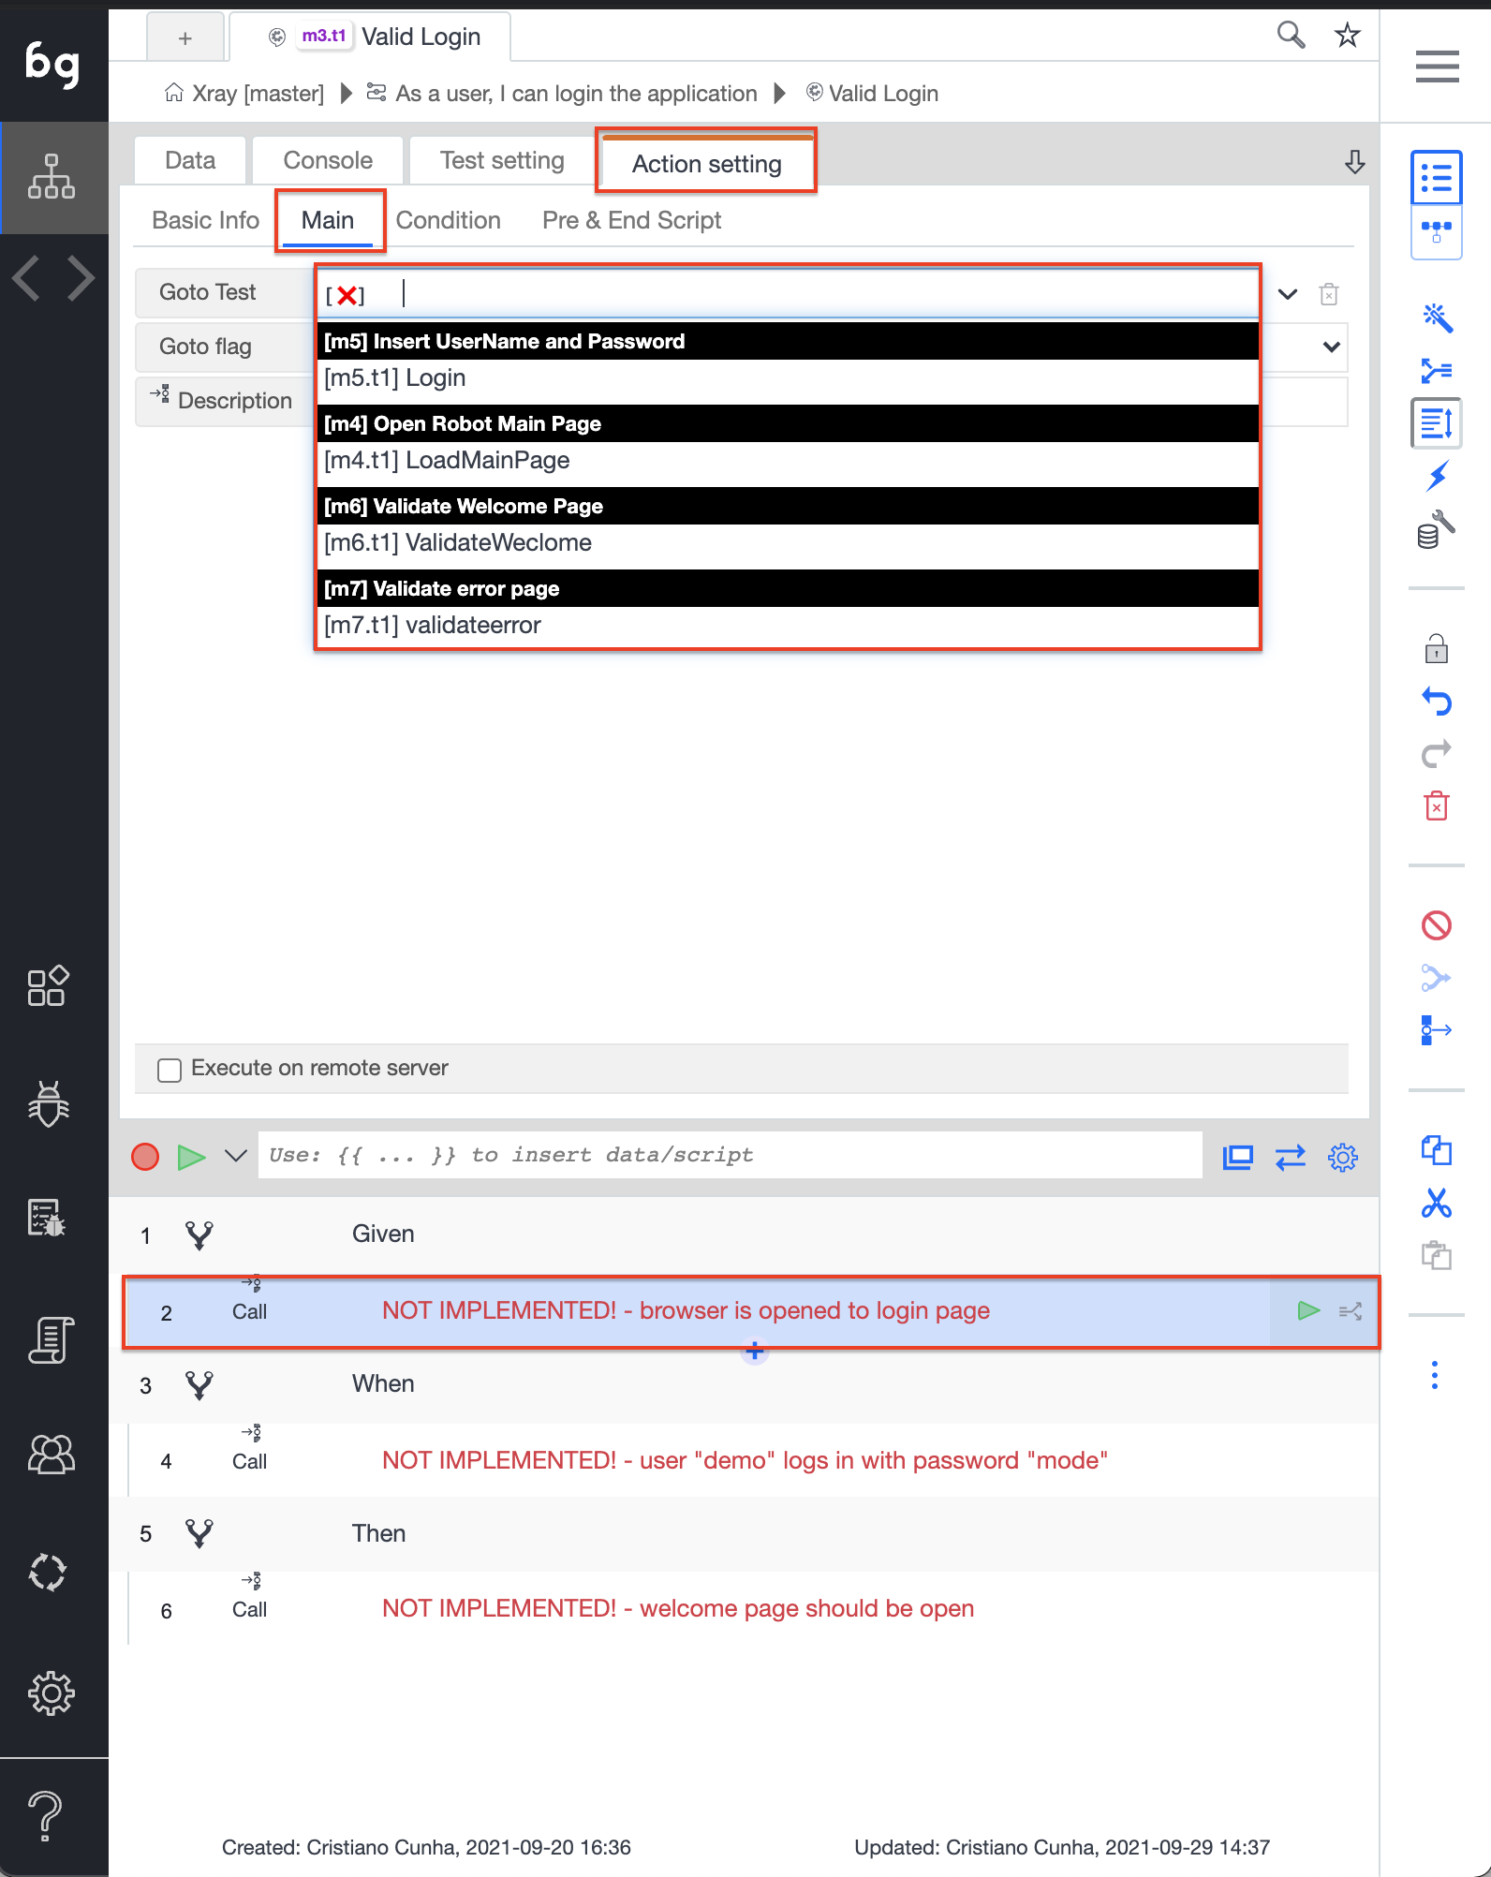The width and height of the screenshot is (1491, 1877).
Task: Select step 4 user demo logs in
Action: tap(753, 1460)
